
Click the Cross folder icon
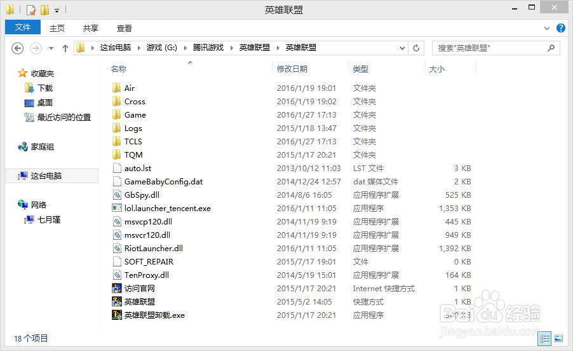point(117,101)
